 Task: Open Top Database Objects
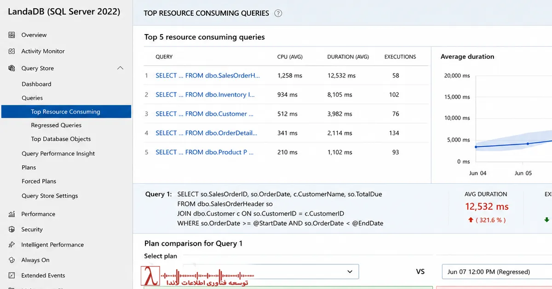pyautogui.click(x=61, y=139)
